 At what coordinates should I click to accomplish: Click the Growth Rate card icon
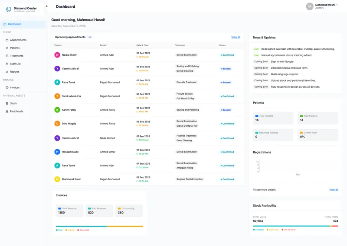coord(301,133)
